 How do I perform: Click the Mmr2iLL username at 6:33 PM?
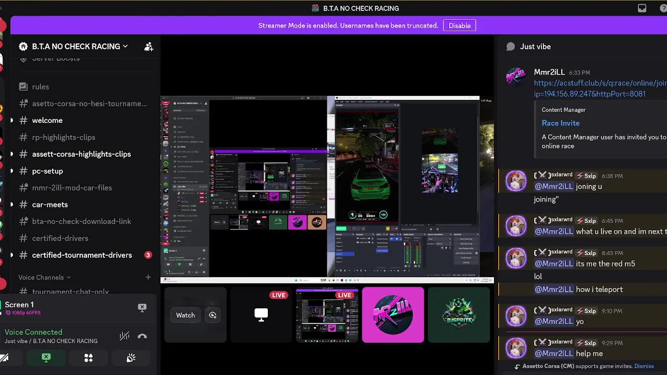(x=549, y=72)
